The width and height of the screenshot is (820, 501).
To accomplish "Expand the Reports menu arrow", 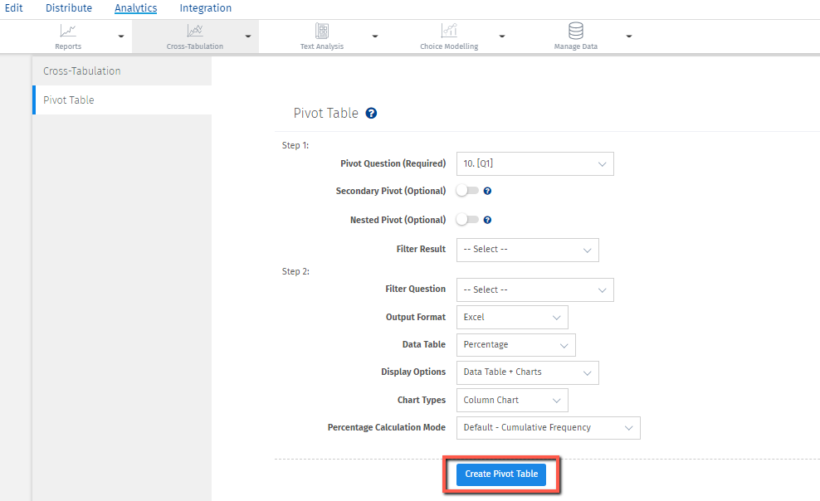I will point(121,36).
